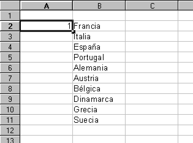
Task: Click the España cell
Action: 99,47
